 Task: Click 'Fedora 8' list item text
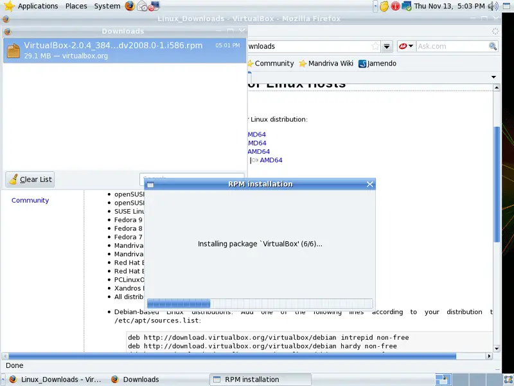click(128, 228)
